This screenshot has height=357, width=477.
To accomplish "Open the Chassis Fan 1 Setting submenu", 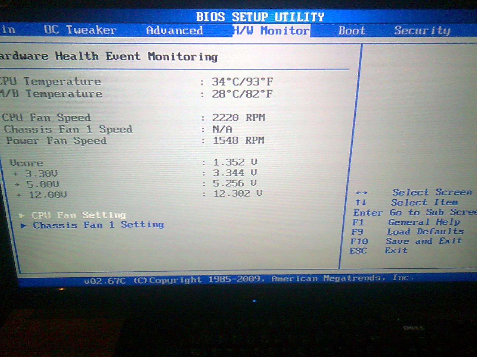I will click(x=98, y=225).
